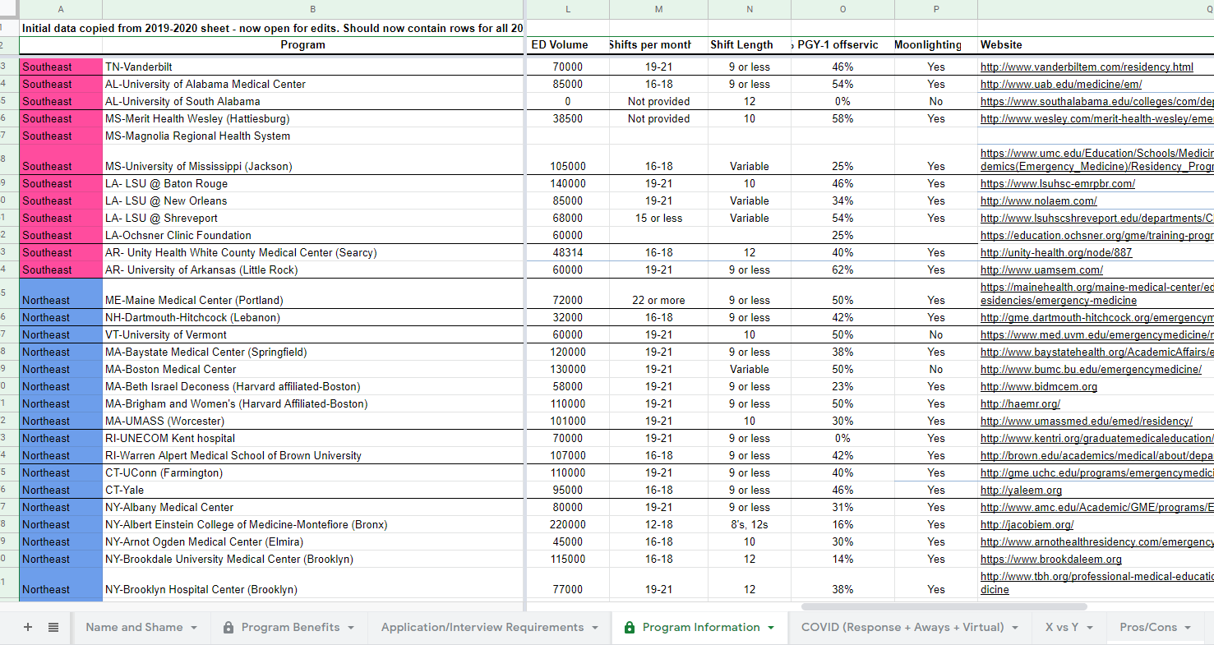This screenshot has height=645, width=1214.
Task: Add a new sheet with plus icon
Action: pos(28,627)
